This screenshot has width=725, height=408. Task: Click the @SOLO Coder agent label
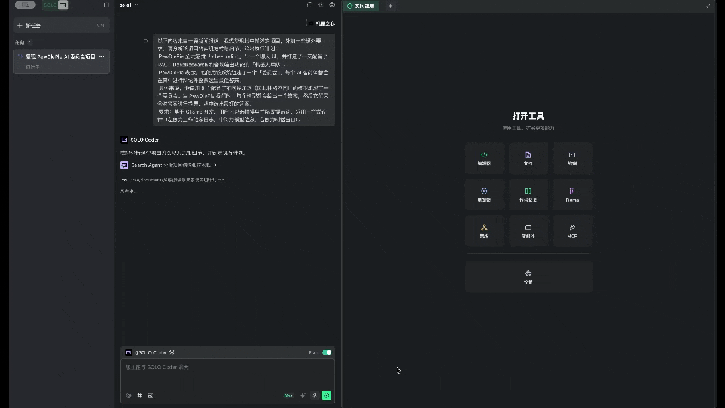tap(151, 352)
